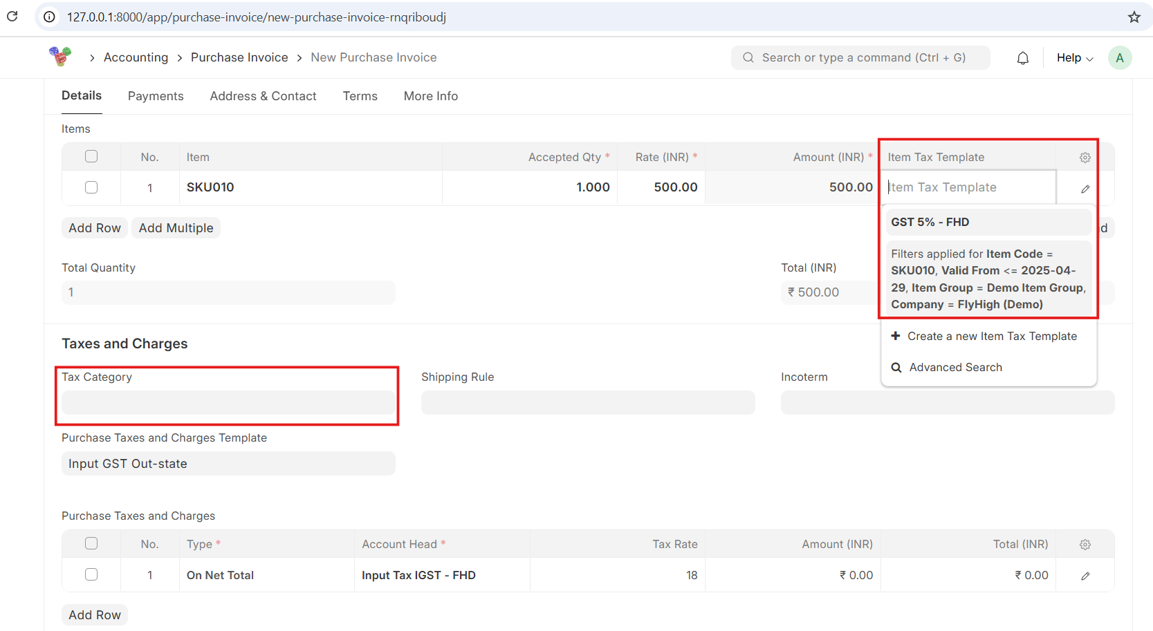Reload the page with browser refresh icon
1153x631 pixels.
12,17
